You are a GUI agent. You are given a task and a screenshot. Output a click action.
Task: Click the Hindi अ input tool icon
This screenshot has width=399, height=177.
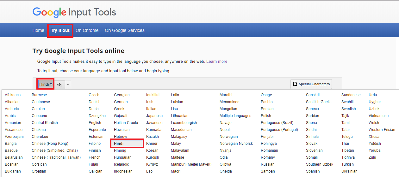[59, 85]
